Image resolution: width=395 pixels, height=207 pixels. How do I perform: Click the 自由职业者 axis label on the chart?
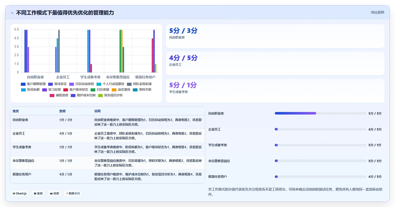pyautogui.click(x=35, y=77)
